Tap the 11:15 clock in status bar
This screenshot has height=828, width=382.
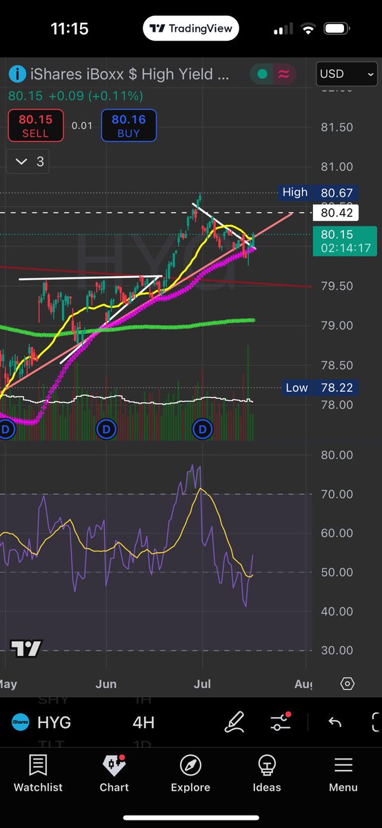pyautogui.click(x=68, y=30)
